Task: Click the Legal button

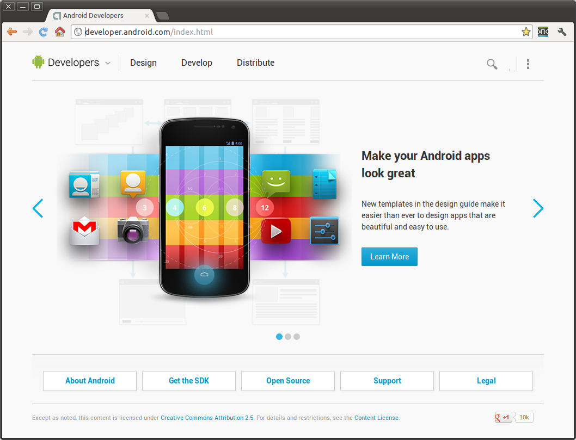Action: (486, 381)
